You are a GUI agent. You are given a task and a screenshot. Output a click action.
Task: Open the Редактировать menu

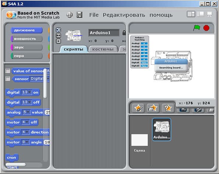tap(124, 15)
